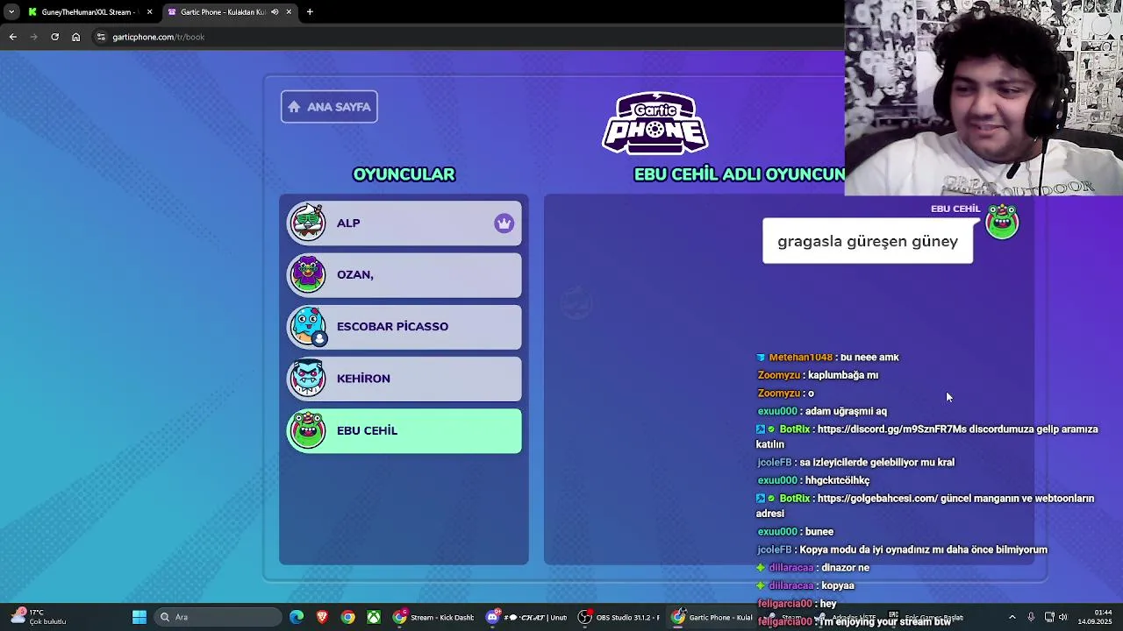Image resolution: width=1123 pixels, height=631 pixels.
Task: Open the weather widget showing 17°C
Action: click(x=39, y=617)
